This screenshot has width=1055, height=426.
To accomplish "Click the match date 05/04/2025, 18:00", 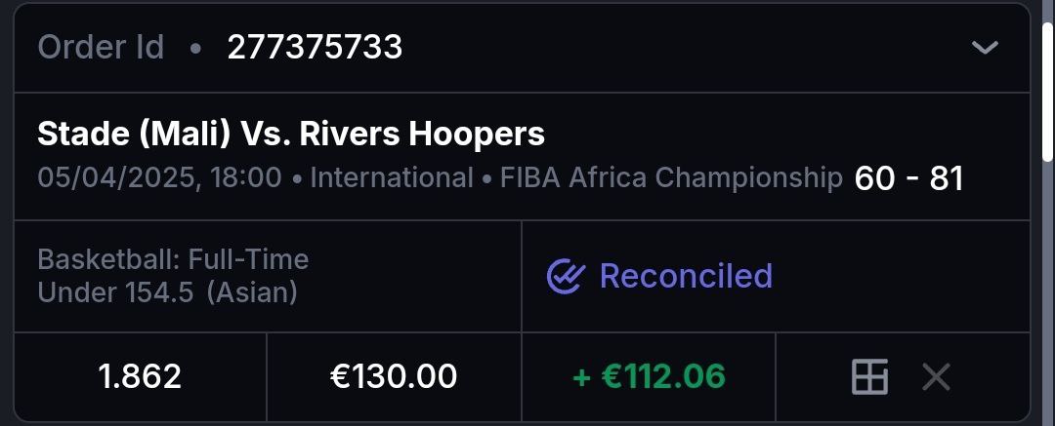I will (159, 178).
